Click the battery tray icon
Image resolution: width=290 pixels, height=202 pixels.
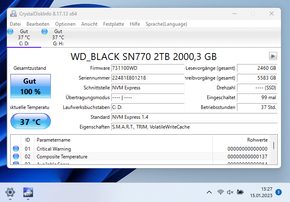pyautogui.click(x=240, y=192)
